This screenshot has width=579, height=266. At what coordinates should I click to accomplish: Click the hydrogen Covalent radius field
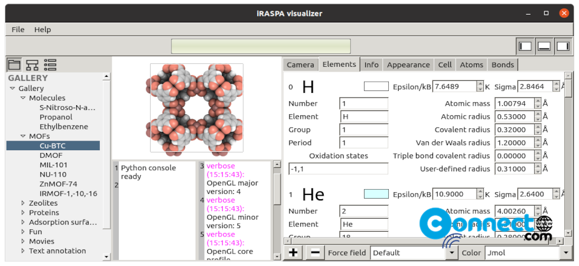[518, 129]
